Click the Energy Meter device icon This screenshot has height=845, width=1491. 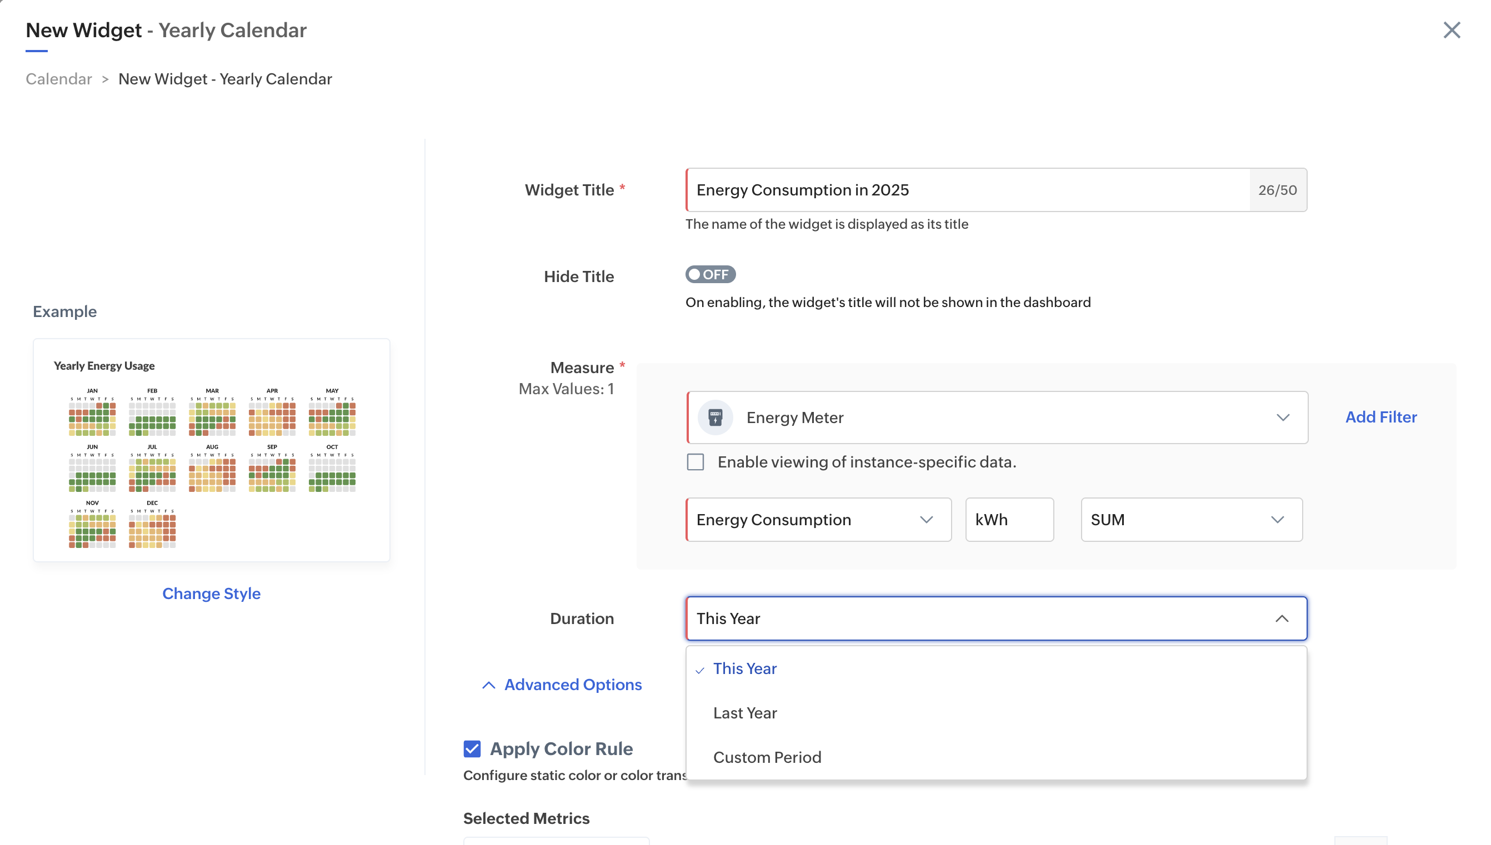pyautogui.click(x=715, y=418)
